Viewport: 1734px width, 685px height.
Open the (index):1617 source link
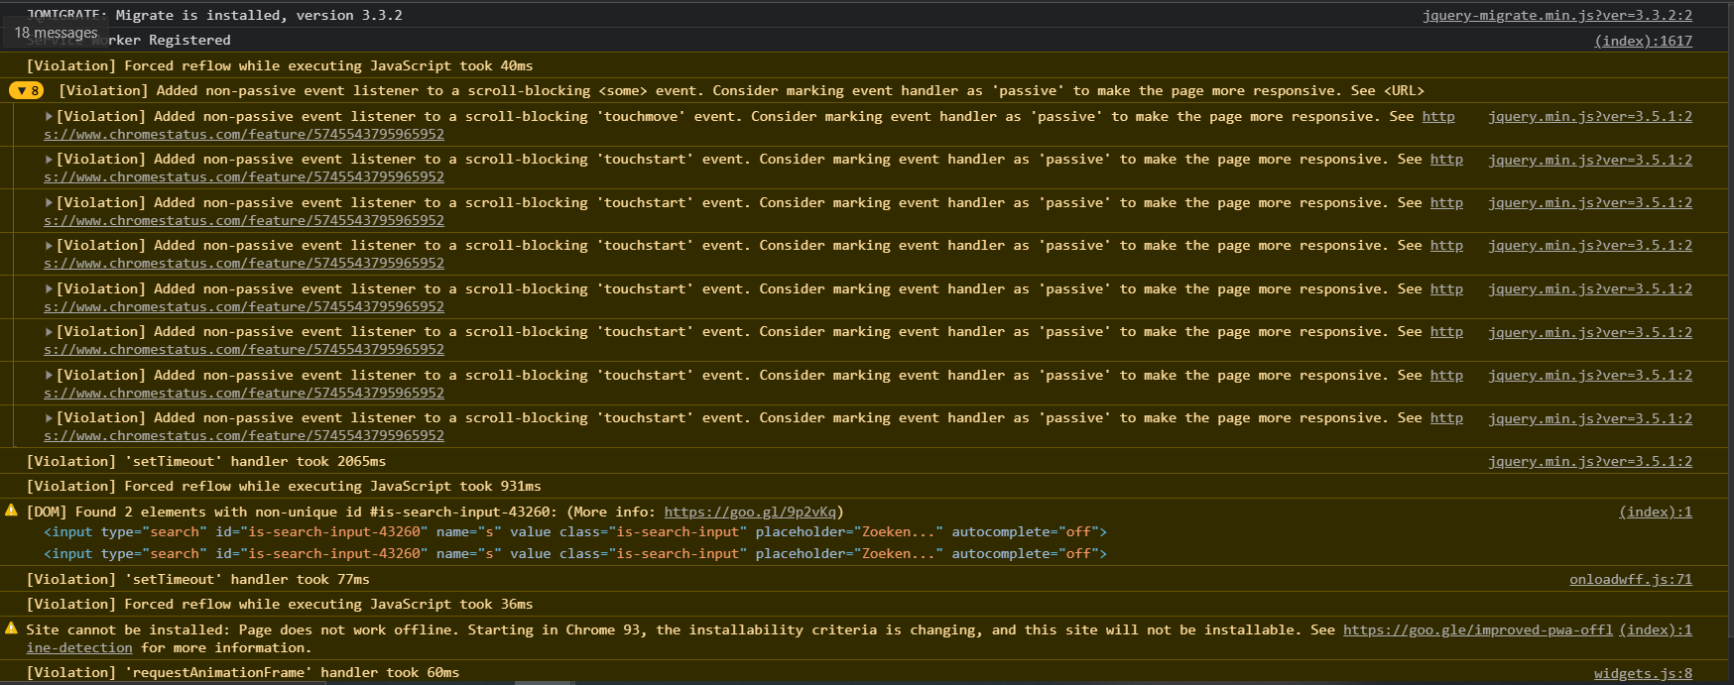(x=1643, y=41)
